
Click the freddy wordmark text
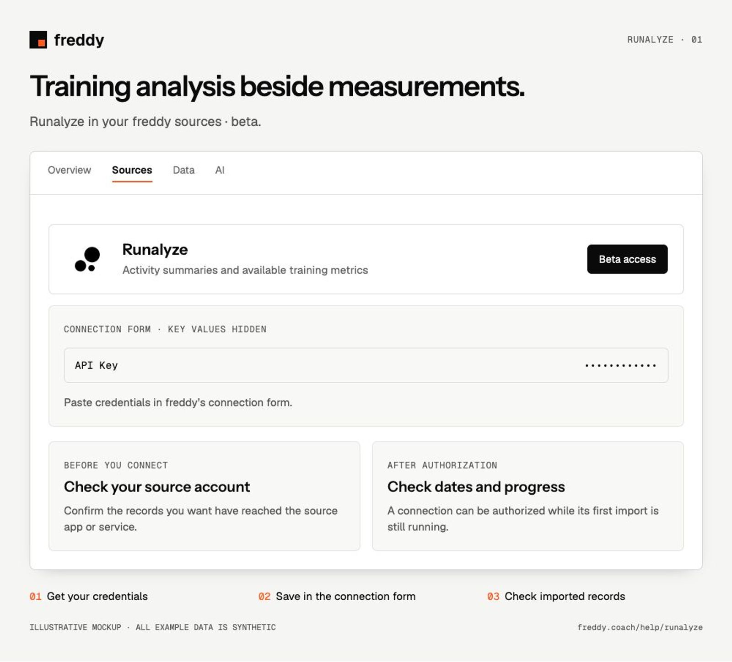pyautogui.click(x=79, y=40)
